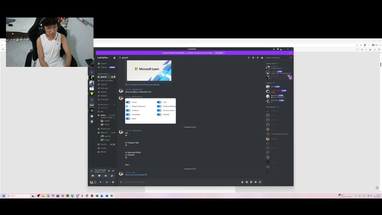Show pinned messages in general channel

click(x=258, y=58)
